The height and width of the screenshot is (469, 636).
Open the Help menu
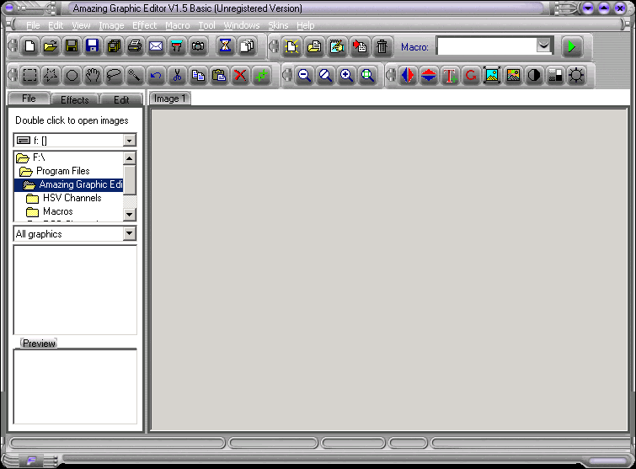click(306, 25)
